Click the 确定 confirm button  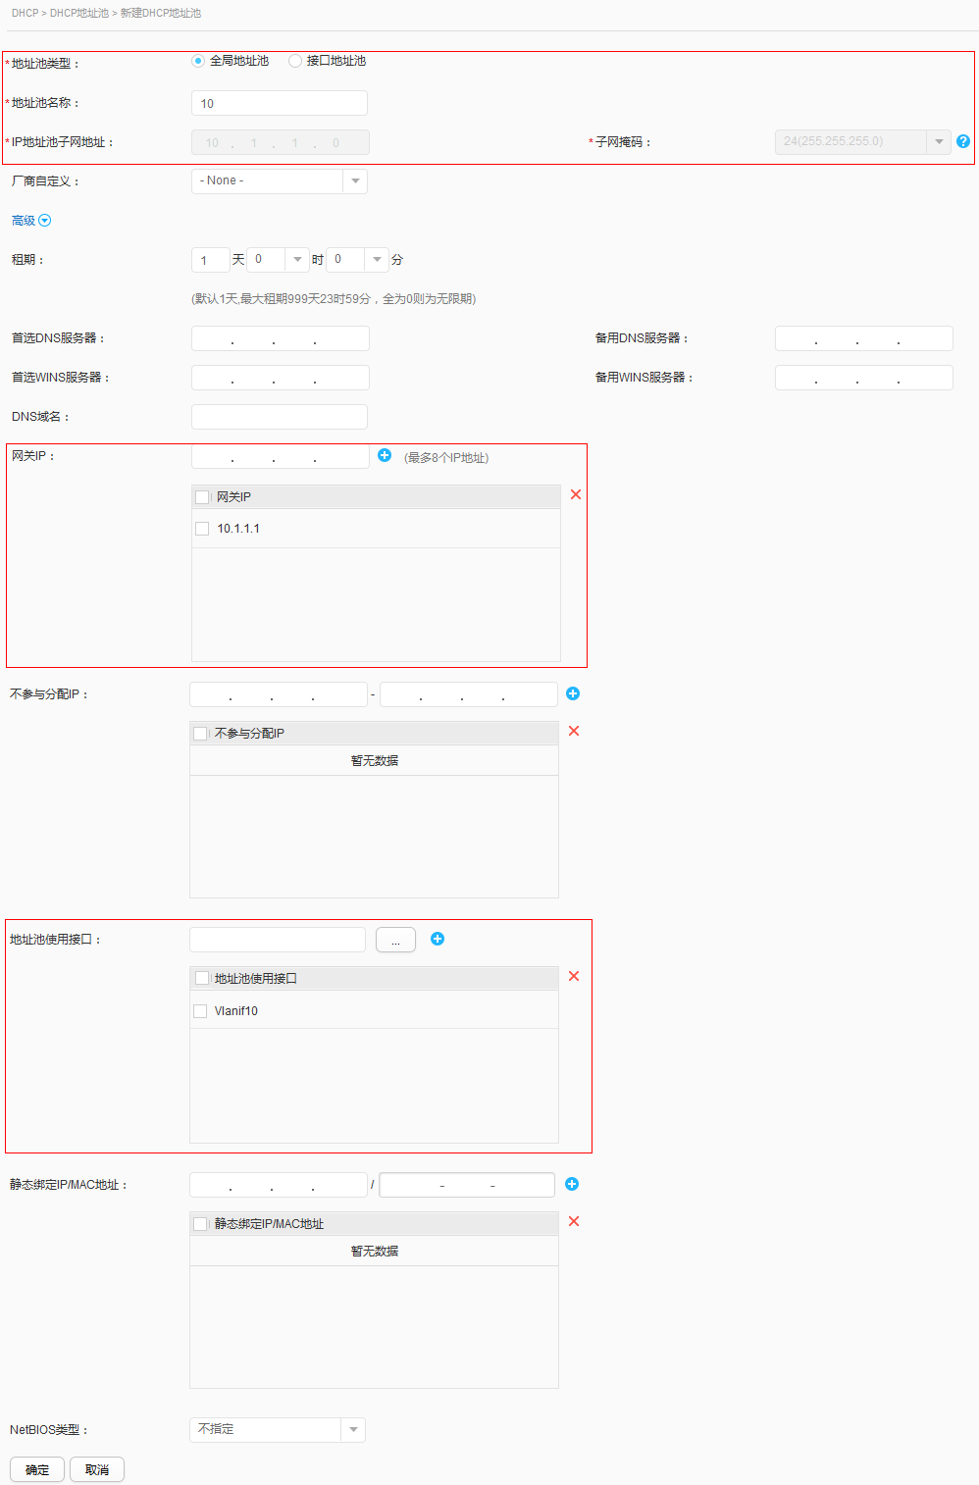(x=36, y=1468)
